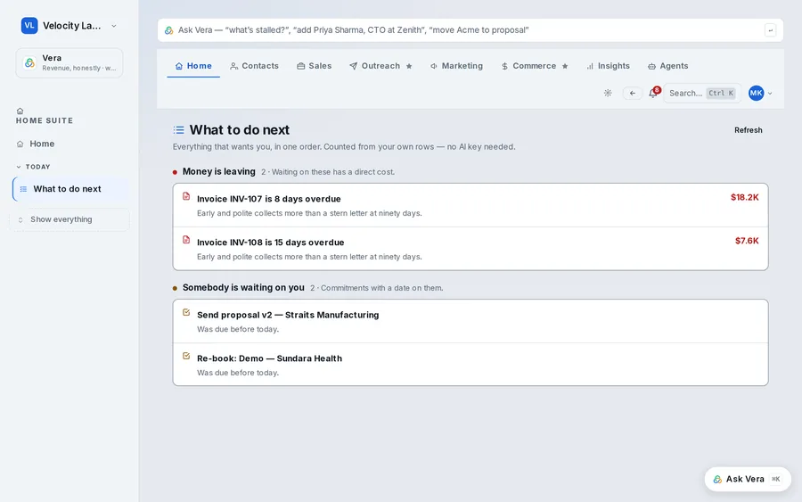Click the Vera logo icon in sidebar card
This screenshot has height=502, width=802.
(29, 63)
